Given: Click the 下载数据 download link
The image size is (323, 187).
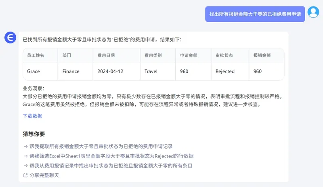Looking at the screenshot, I should pos(32,116).
